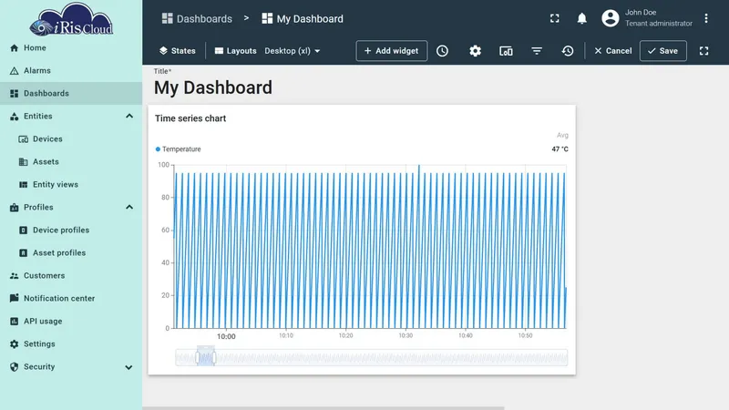
Task: Click the My Dashboard breadcrumb
Action: (x=303, y=18)
